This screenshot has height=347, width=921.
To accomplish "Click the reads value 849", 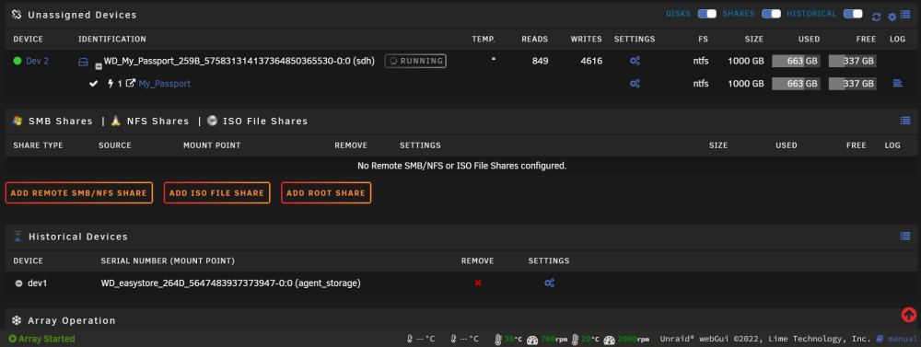I will pos(541,61).
